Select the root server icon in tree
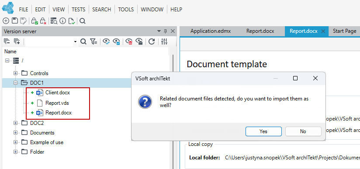Image resolution: width=360 pixels, height=169 pixels. coord(16,61)
